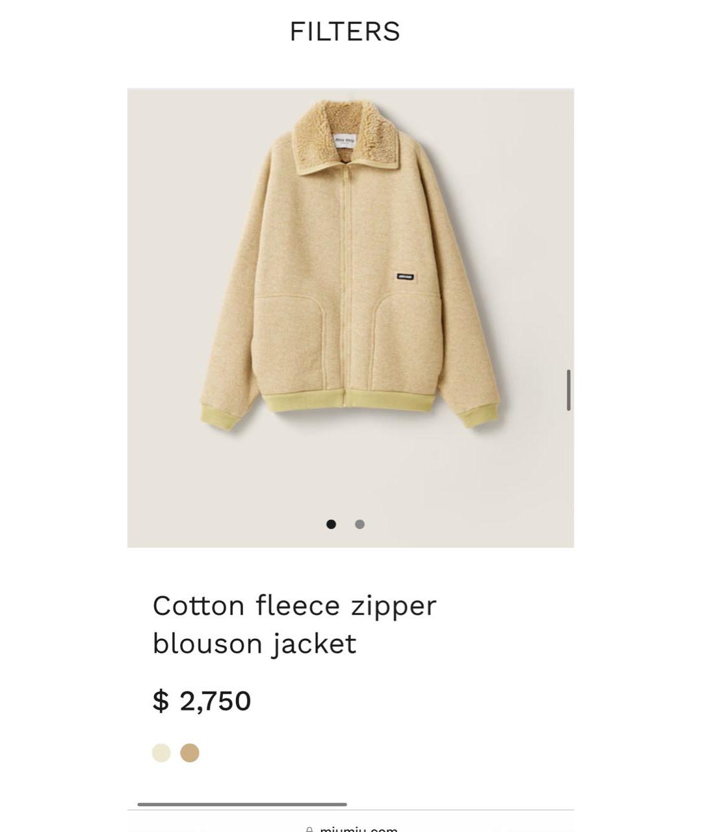Click the vertical scrollbar handle beside the image

[x=569, y=390]
